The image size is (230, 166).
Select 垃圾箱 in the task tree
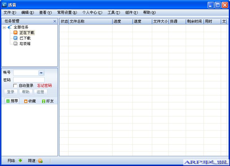click(x=25, y=44)
